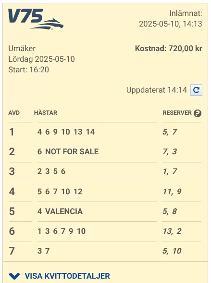This screenshot has width=211, height=283.
Task: Open the Reserver help question mark icon
Action: click(198, 113)
